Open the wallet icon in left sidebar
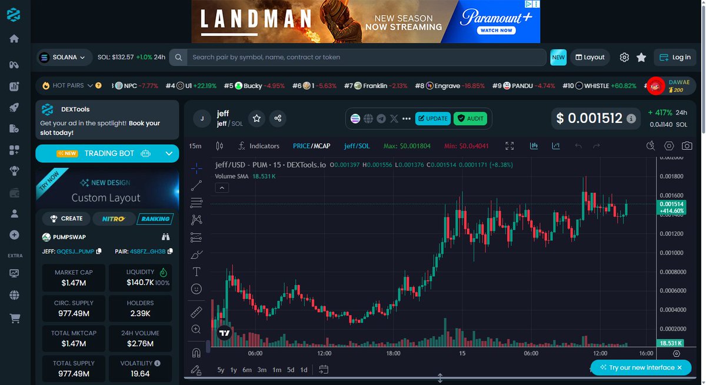 point(14,193)
